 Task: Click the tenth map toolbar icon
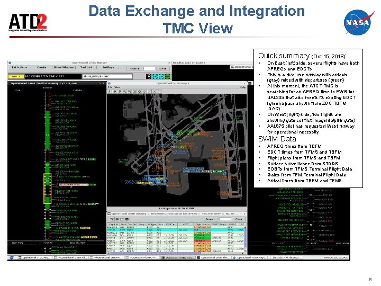155,92
